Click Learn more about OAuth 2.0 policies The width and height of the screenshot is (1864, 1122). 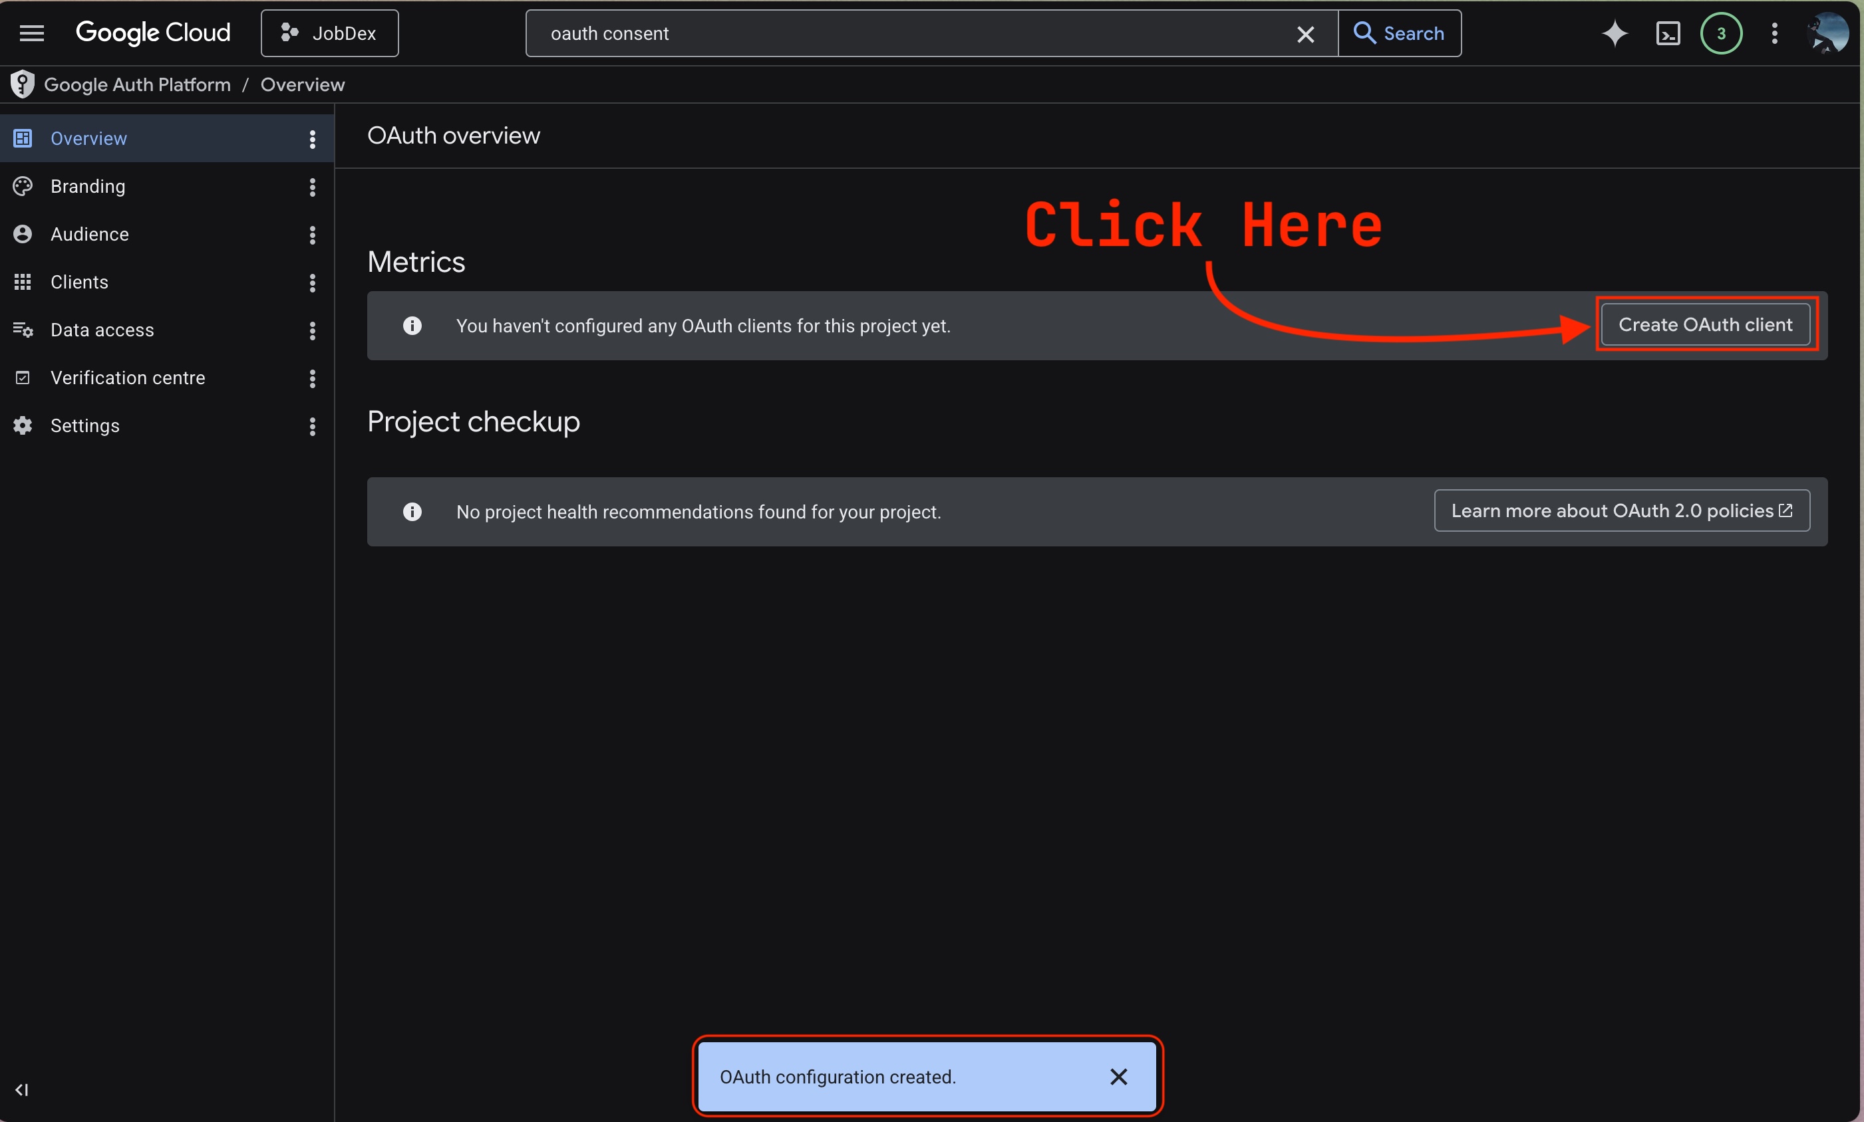(x=1622, y=511)
